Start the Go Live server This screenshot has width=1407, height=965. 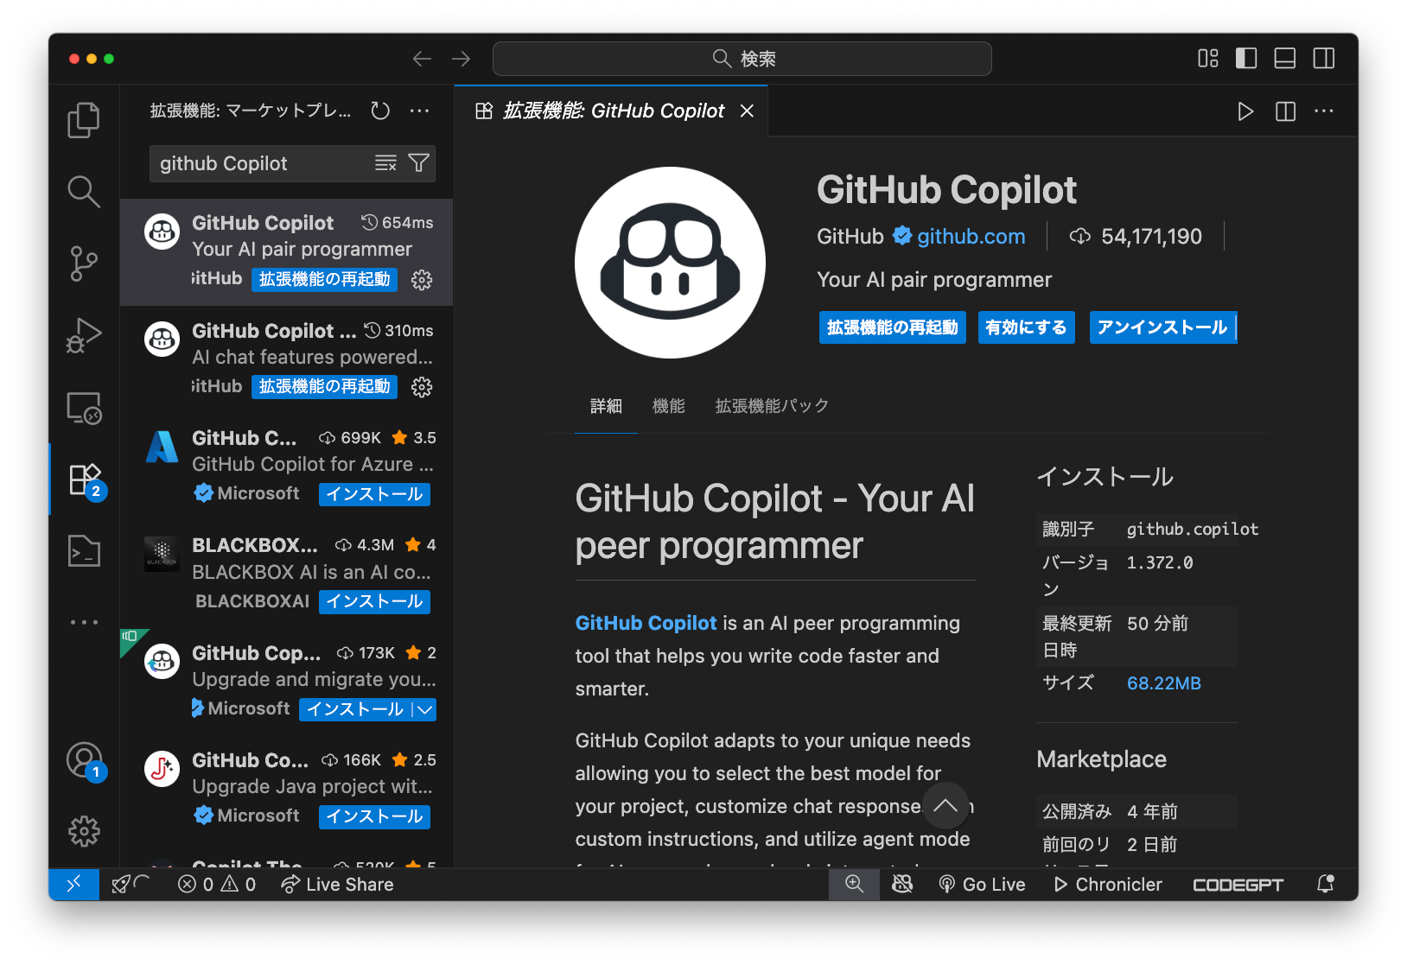click(x=982, y=885)
